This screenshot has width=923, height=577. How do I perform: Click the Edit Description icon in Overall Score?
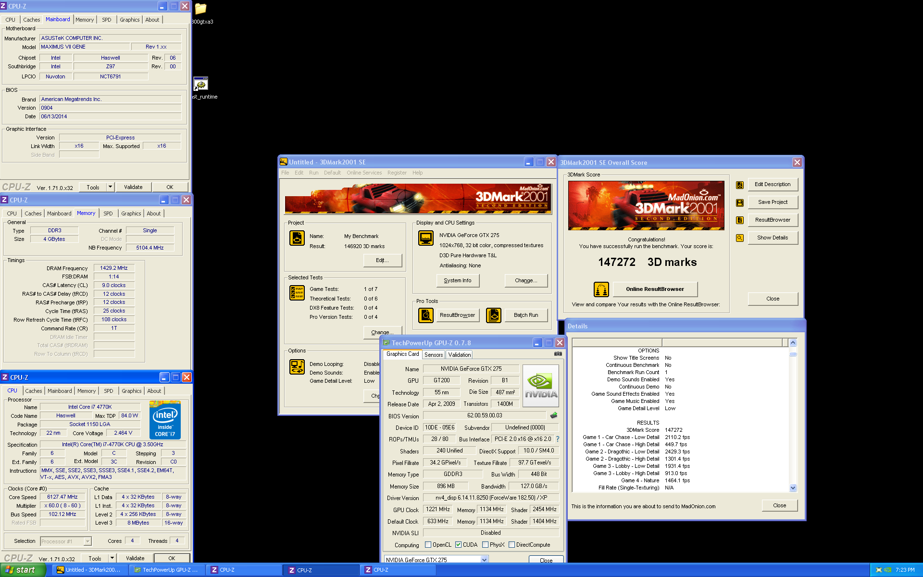pyautogui.click(x=740, y=185)
